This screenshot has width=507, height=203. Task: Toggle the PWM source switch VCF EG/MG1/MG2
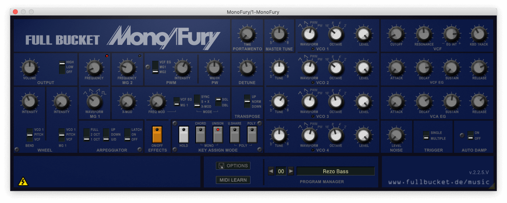[155, 67]
